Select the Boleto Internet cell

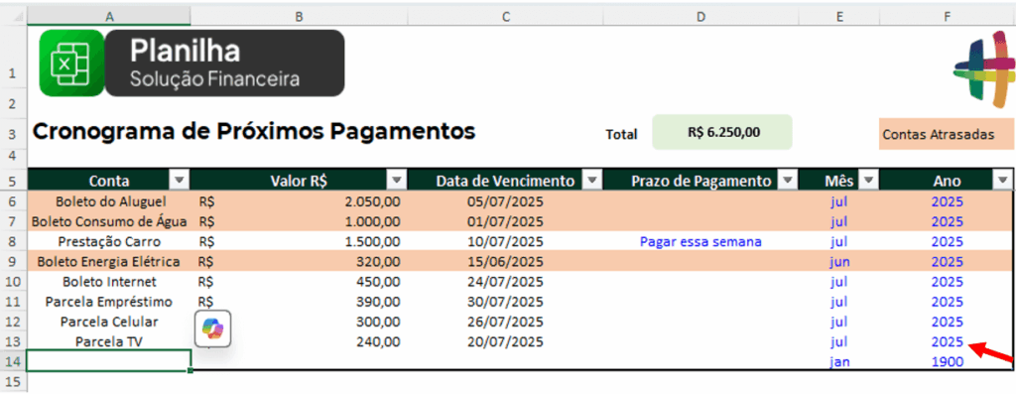[109, 282]
